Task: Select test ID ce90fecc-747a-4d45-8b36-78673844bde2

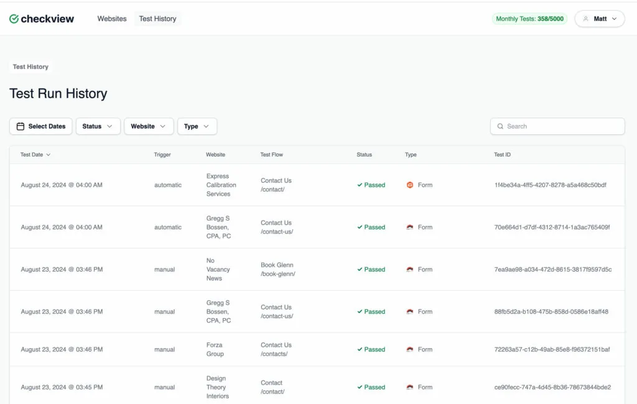Action: (x=552, y=387)
